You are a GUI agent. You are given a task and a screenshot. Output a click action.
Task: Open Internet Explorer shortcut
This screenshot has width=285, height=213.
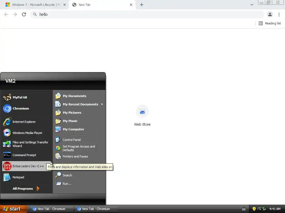point(26,122)
